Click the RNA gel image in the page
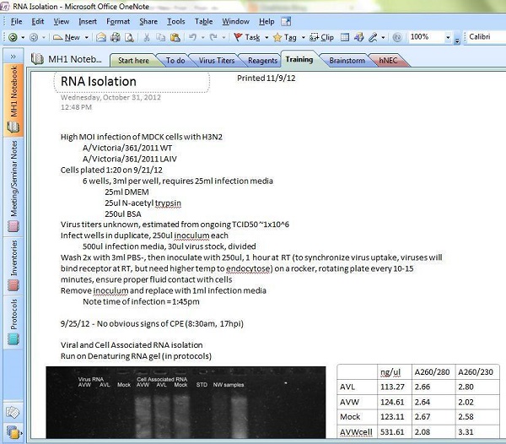 [x=186, y=403]
